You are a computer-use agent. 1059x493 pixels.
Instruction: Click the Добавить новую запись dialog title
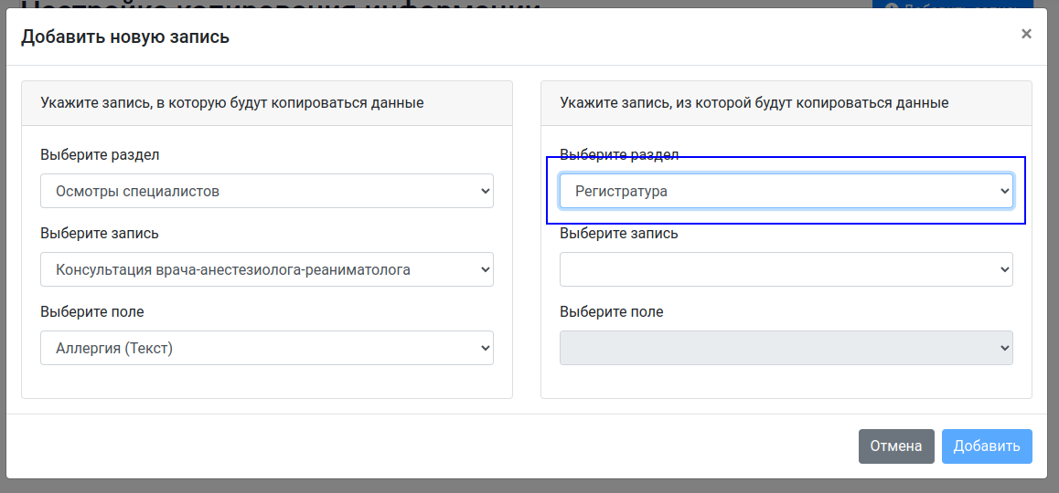click(x=125, y=37)
